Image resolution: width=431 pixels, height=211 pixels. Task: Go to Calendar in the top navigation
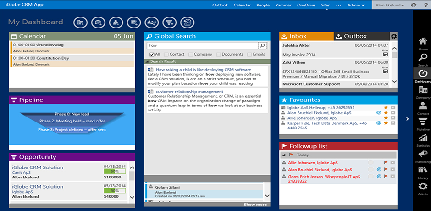point(242,5)
